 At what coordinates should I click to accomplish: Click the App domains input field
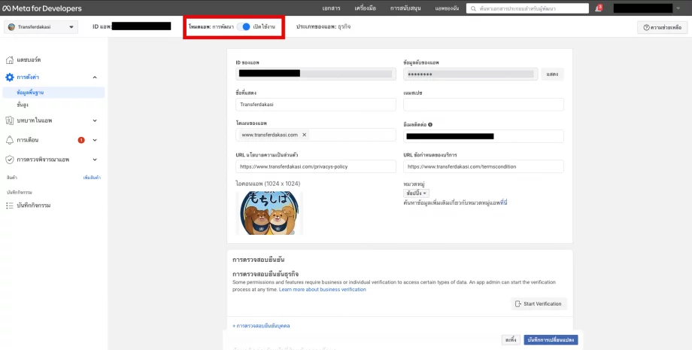316,135
